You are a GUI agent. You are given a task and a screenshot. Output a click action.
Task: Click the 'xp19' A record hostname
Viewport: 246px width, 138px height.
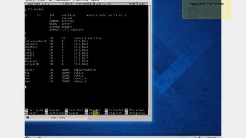pos(28,59)
